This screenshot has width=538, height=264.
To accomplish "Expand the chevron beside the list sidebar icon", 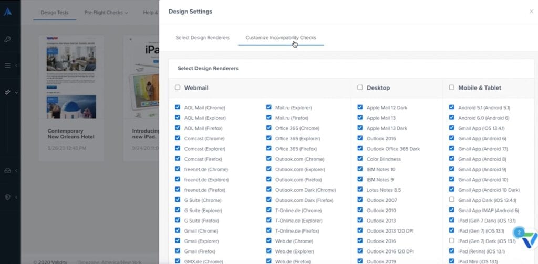I will 16,65.
